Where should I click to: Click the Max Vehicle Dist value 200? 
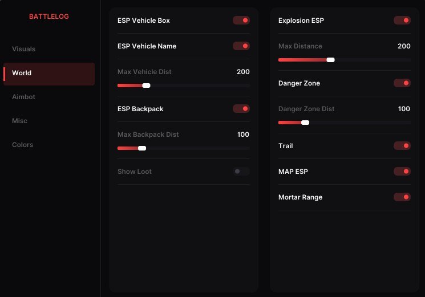243,72
